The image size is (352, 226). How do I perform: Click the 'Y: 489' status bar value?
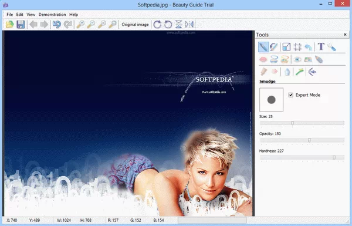tap(35, 220)
